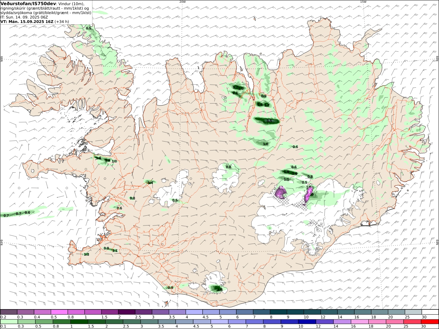
Task: Click the dark green rain cell on Mýrdalsjökull
Action: [217, 289]
